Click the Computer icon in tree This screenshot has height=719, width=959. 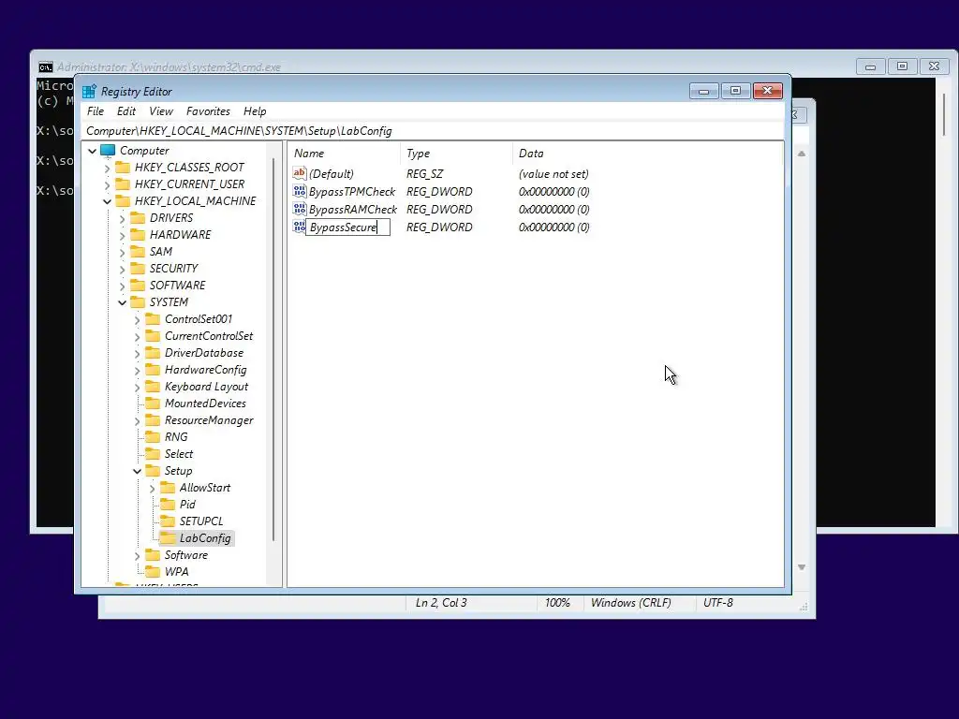tap(108, 151)
